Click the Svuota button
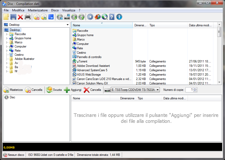The height and width of the screenshot is (160, 225). (54, 90)
